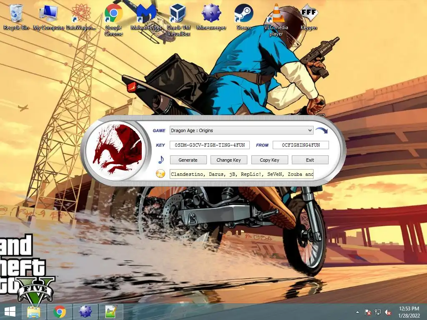This screenshot has height=320, width=427.
Task: Switch to the Minesweeper taskbar item
Action: click(85, 312)
